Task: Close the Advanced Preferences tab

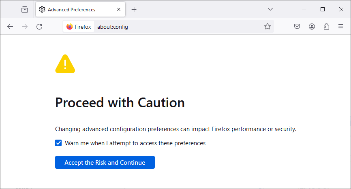Action: [119, 9]
